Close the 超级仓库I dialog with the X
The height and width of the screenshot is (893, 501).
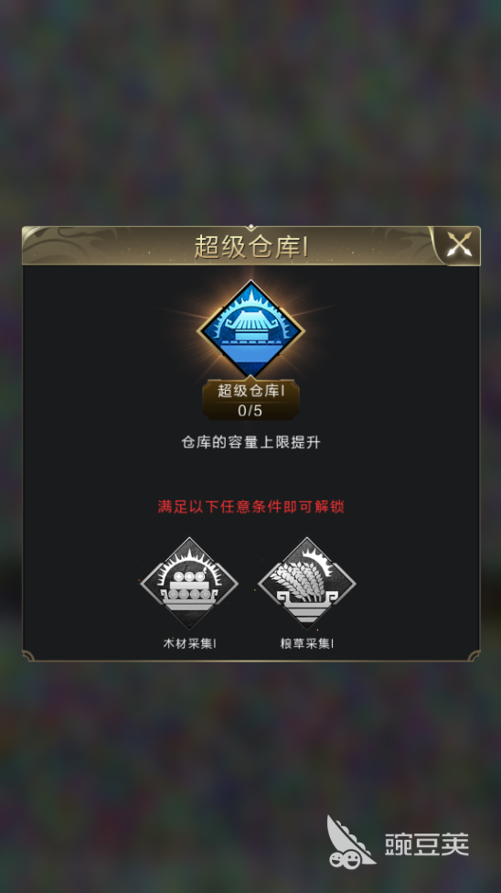tap(458, 246)
